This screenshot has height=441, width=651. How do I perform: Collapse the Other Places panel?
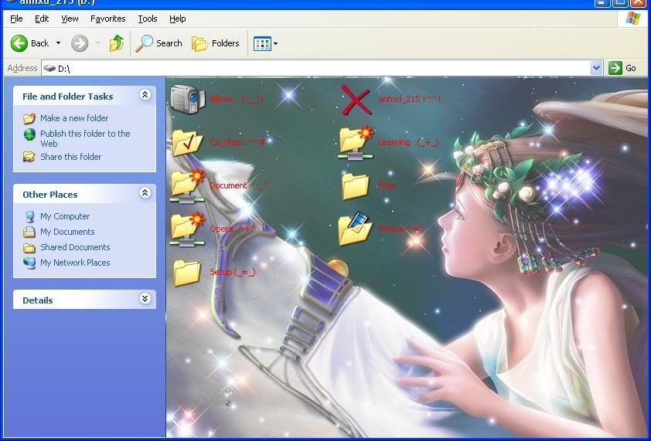pos(145,192)
